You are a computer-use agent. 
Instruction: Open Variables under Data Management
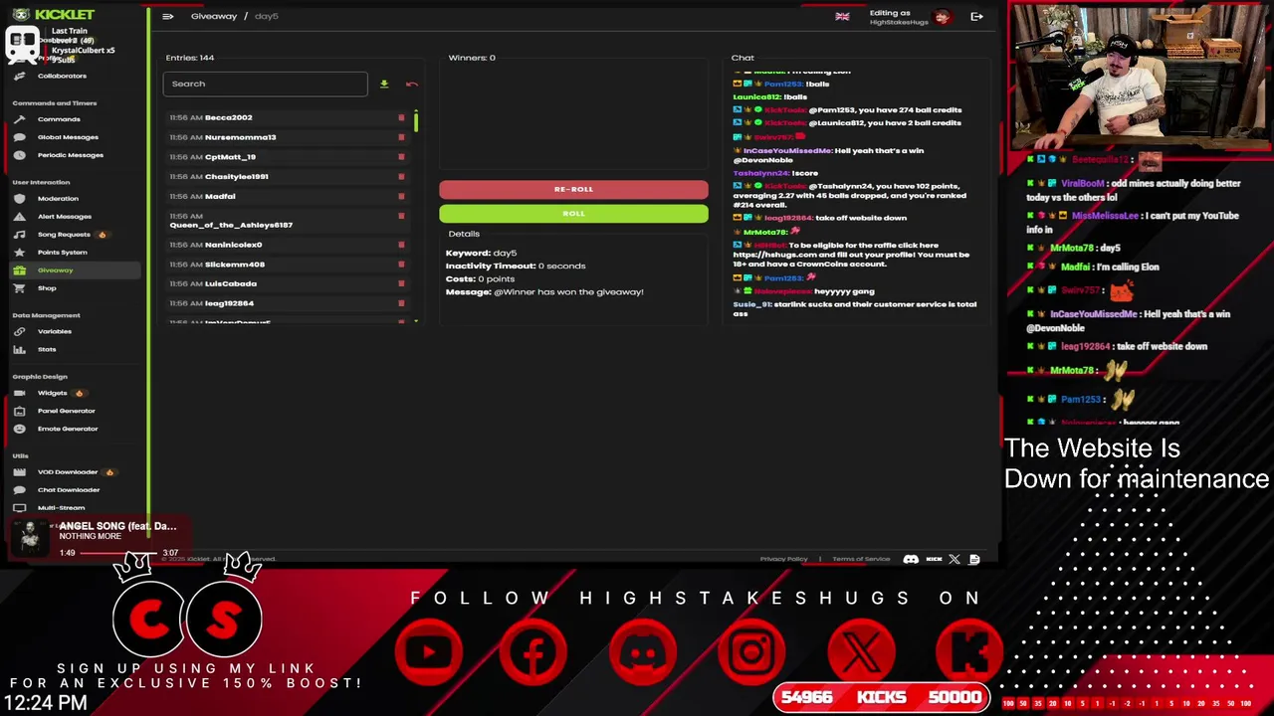55,331
